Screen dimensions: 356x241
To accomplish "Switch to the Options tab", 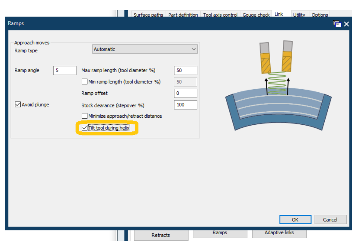I will pyautogui.click(x=320, y=14).
